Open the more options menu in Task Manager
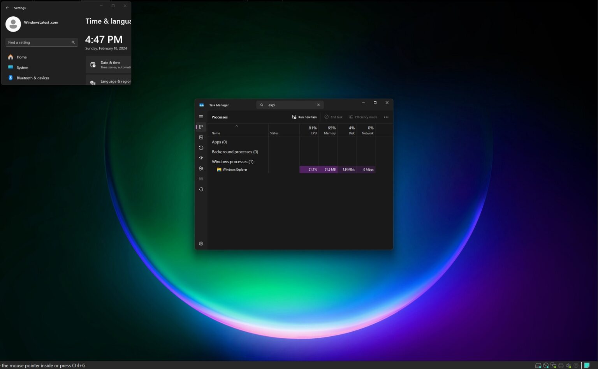Image resolution: width=598 pixels, height=369 pixels. (x=386, y=117)
